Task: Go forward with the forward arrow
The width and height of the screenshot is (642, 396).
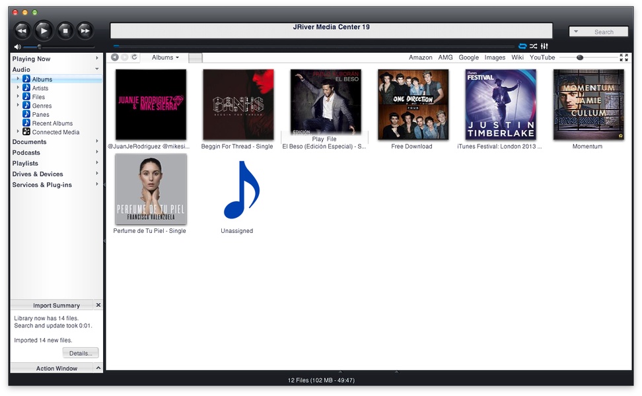Action: click(124, 57)
